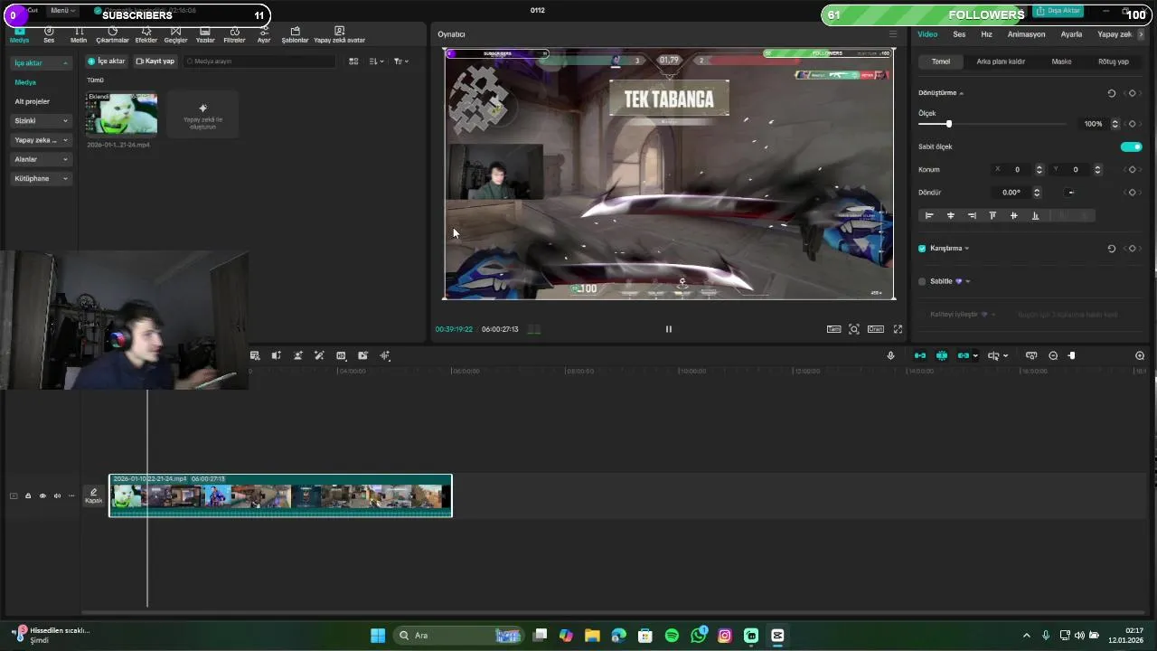Image resolution: width=1157 pixels, height=651 pixels.
Task: Click the player snapshot focus icon
Action: point(854,329)
